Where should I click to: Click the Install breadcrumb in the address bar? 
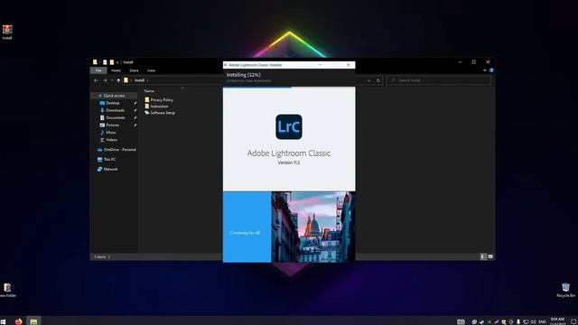tap(139, 80)
